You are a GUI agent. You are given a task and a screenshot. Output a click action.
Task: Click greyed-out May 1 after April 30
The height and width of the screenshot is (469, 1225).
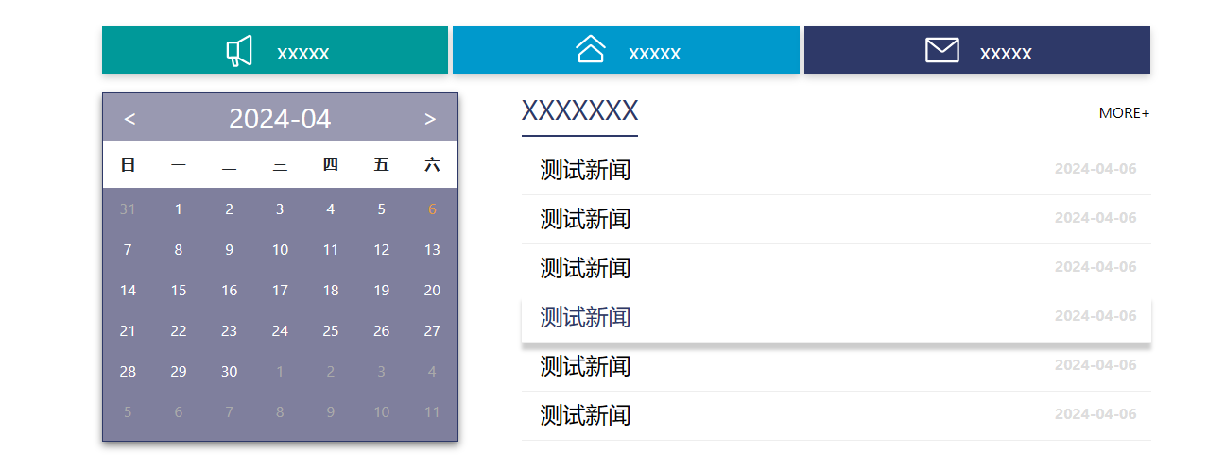(280, 372)
